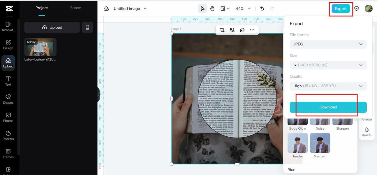This screenshot has height=175, width=377.
Task: Click the Download button
Action: pos(328,107)
